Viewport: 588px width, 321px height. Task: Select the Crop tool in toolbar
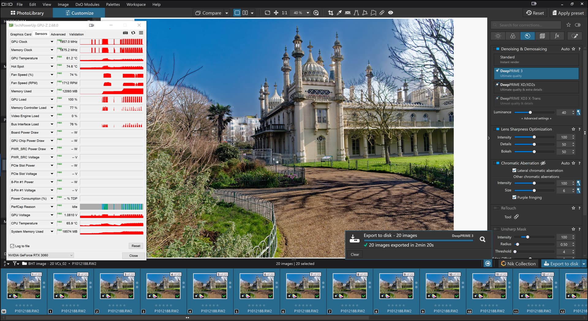tap(330, 13)
